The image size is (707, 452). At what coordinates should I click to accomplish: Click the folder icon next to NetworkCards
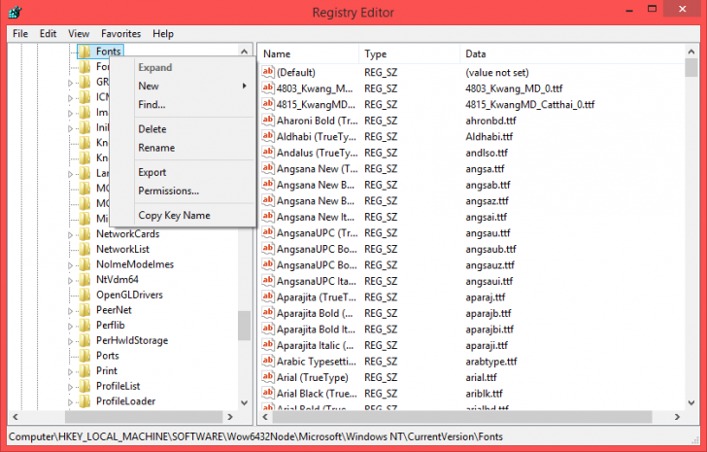pyautogui.click(x=85, y=234)
